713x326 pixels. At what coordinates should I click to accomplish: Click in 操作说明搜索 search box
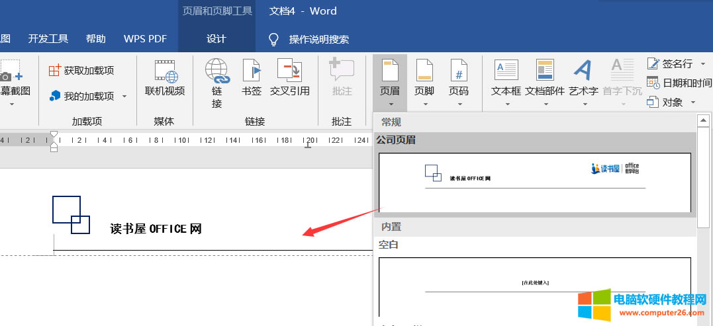[318, 40]
